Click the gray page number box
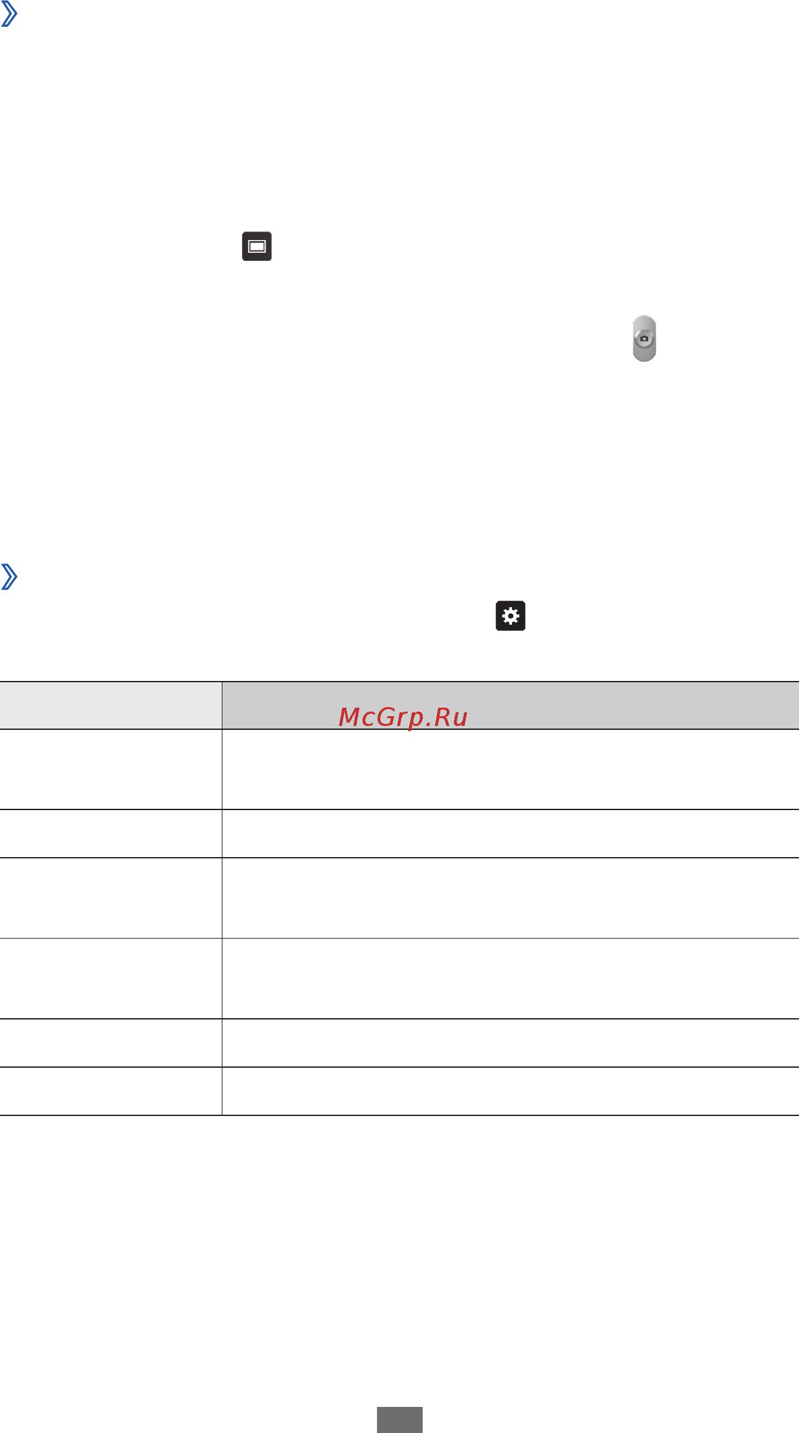 (x=400, y=1420)
